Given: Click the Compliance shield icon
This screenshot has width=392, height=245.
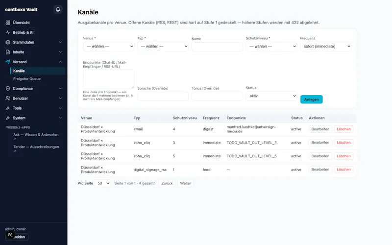Looking at the screenshot, I should pos(8,89).
